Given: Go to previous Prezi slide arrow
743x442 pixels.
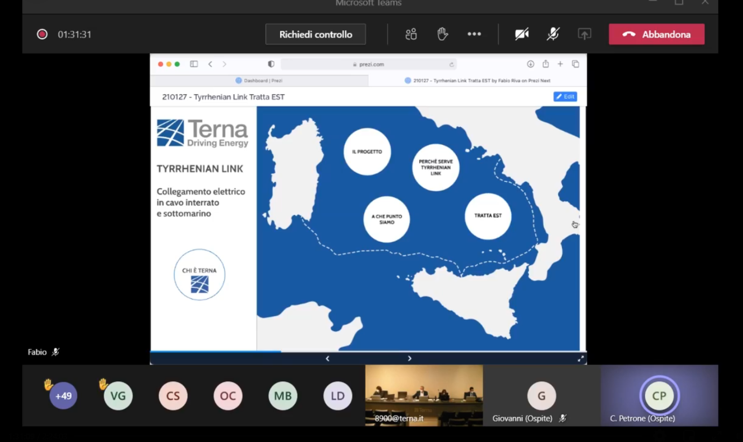Looking at the screenshot, I should pos(328,359).
